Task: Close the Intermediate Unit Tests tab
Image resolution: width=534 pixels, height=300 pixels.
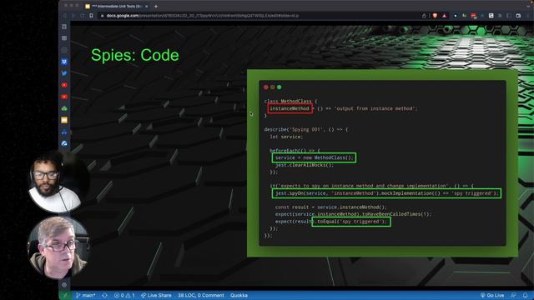Action: click(147, 6)
